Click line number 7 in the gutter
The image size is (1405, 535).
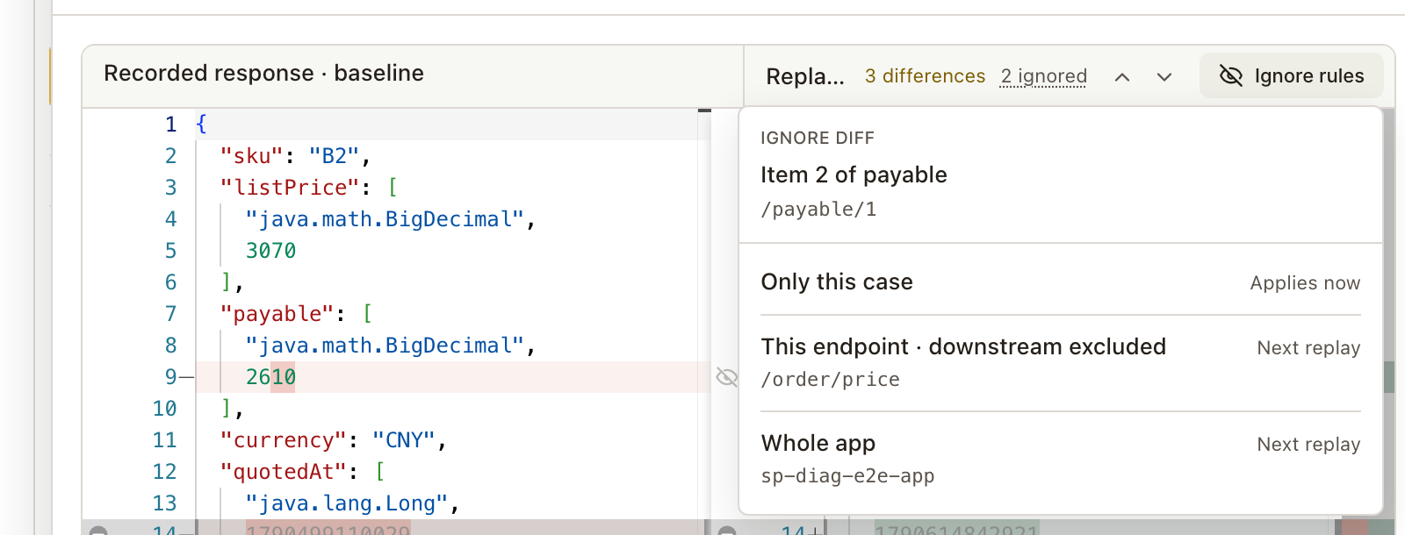point(170,314)
